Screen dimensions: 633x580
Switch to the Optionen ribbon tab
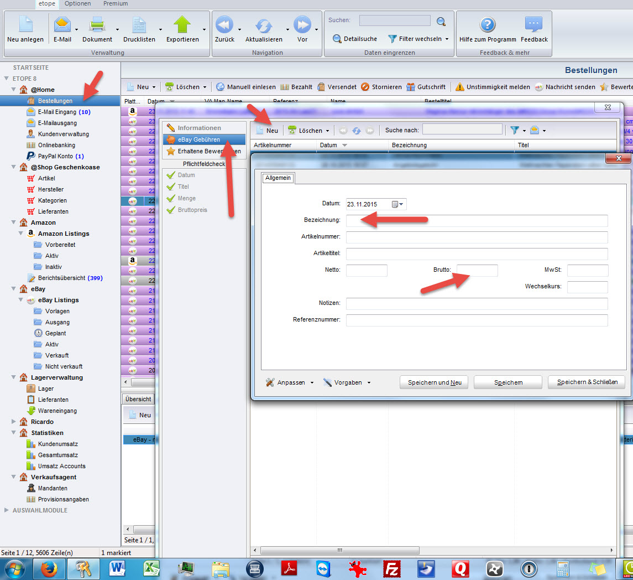77,4
